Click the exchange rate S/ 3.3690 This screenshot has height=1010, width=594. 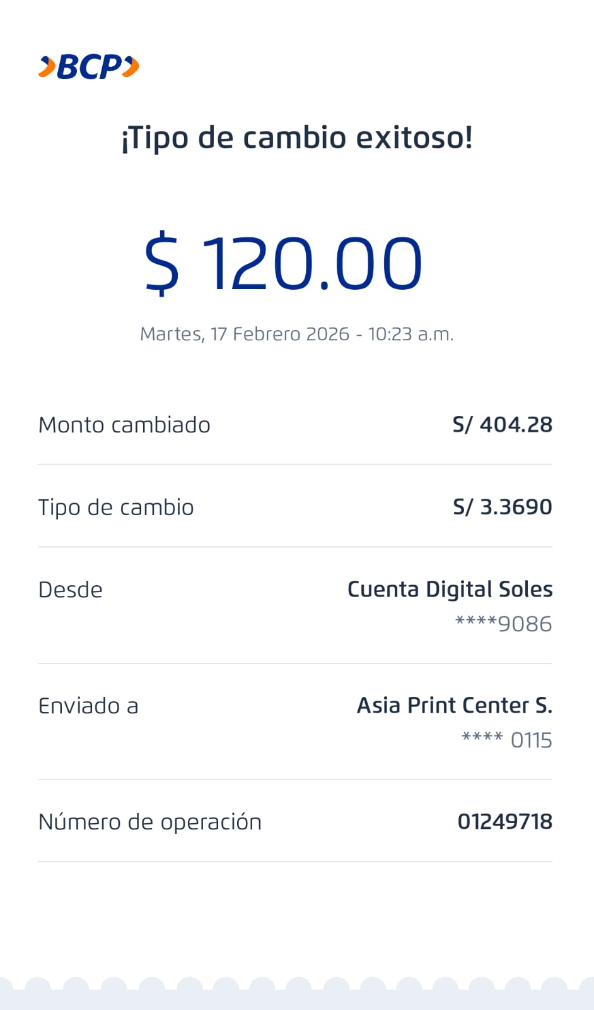coord(502,507)
